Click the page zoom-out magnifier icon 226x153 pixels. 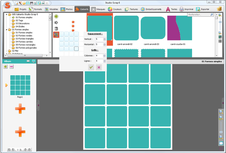tap(221, 137)
